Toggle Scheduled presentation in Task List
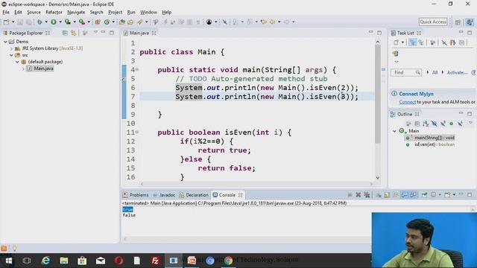 (421, 42)
